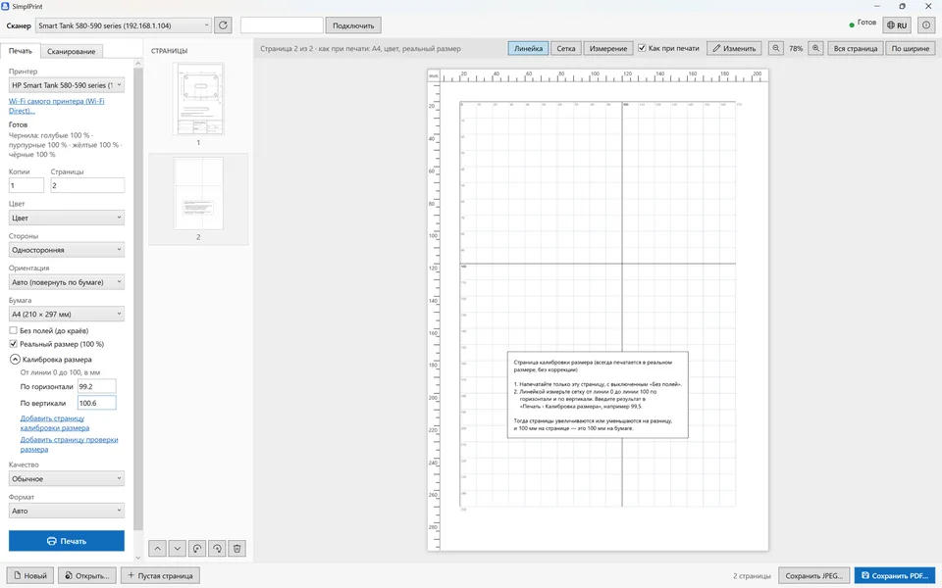Rotate the page counterclockwise
This screenshot has width=942, height=588.
click(197, 549)
